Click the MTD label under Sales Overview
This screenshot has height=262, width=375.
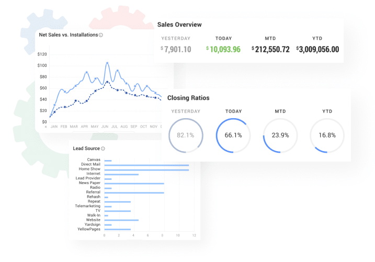point(270,39)
